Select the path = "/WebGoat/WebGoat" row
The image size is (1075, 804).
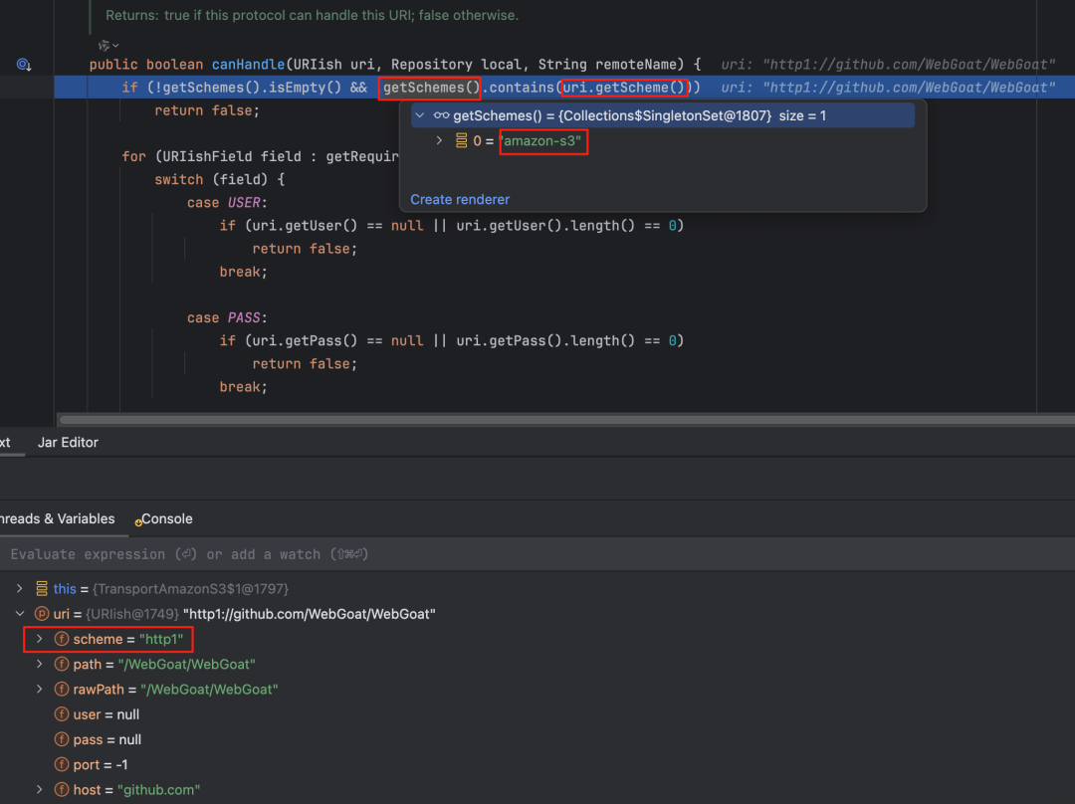coord(537,664)
